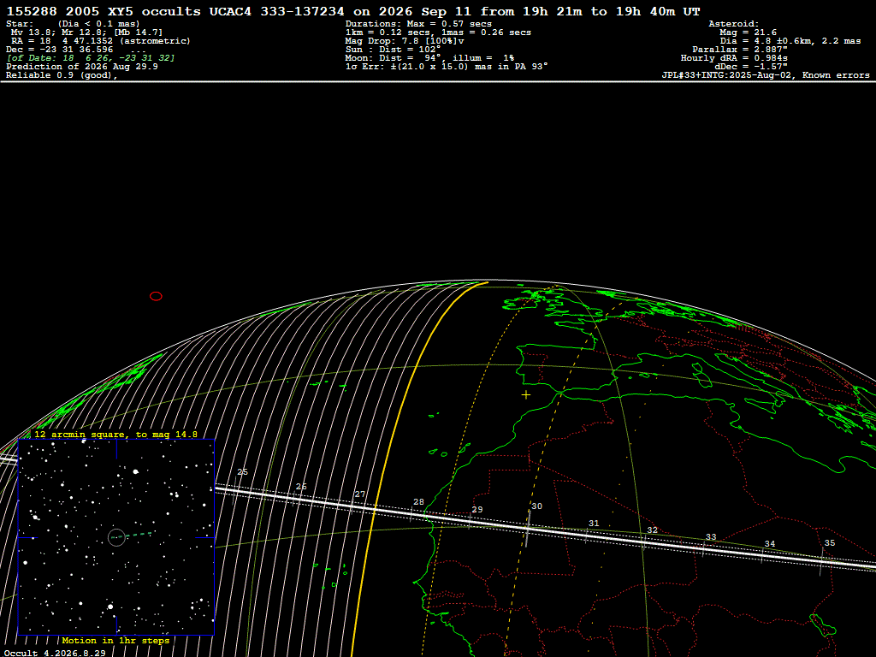876x657 pixels.
Task: Click the red ellipse marker above the globe
Action: [x=156, y=296]
